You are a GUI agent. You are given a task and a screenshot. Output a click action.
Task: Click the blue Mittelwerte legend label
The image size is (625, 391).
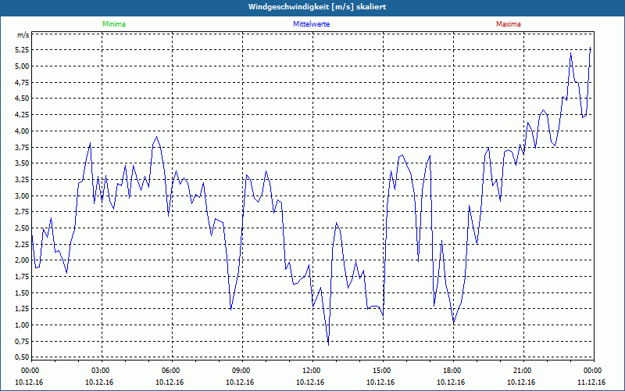(x=311, y=24)
